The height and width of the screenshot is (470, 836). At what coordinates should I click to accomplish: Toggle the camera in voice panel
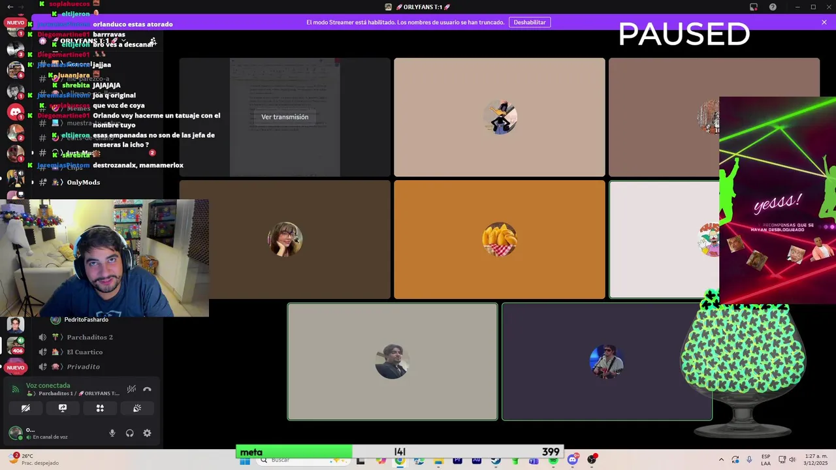pos(25,408)
